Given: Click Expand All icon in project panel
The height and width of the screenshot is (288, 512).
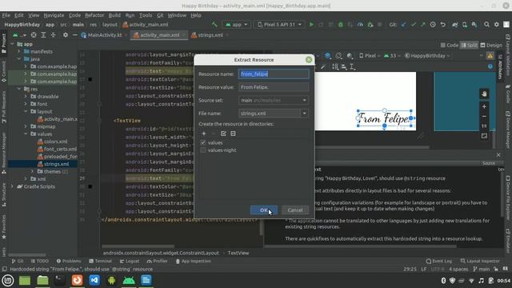Looking at the screenshot, I should (43, 35).
